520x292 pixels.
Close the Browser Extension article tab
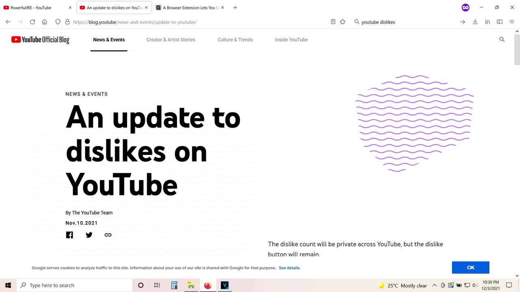click(222, 8)
